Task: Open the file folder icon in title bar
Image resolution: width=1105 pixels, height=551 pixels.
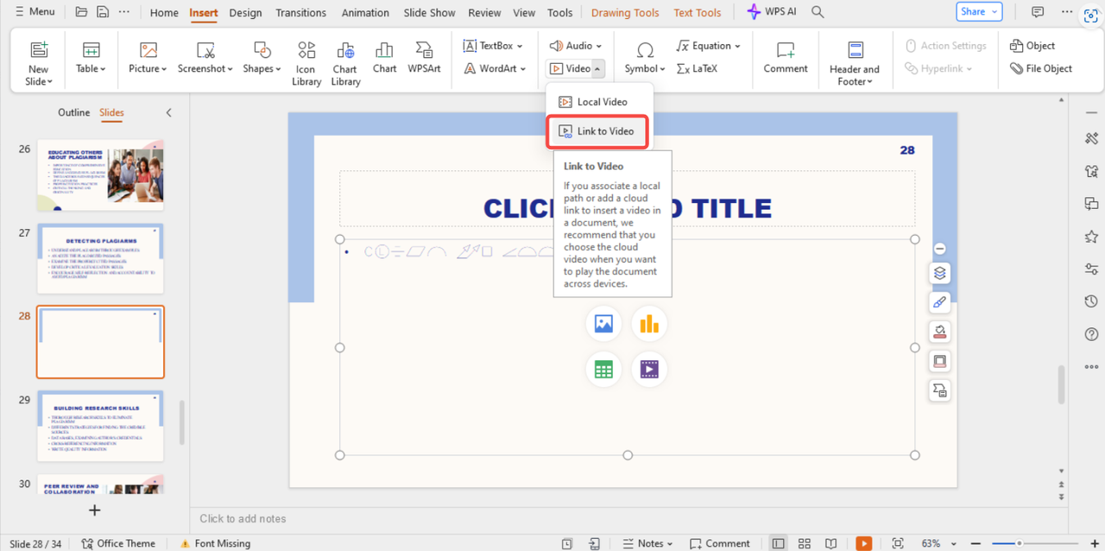Action: point(81,12)
